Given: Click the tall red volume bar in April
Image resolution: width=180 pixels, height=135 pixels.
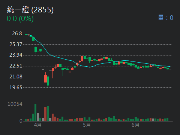Looking at the screenshot, I should tap(45, 114).
